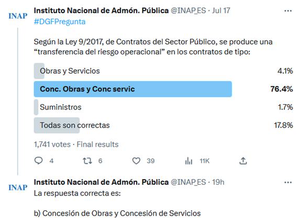The height and width of the screenshot is (222, 299).
Task: Click the @INAP_ES handle on the first tweet
Action: [x=188, y=10]
